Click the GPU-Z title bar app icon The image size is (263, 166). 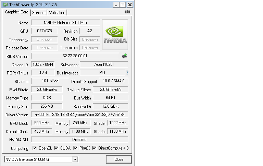[x=4, y=4]
